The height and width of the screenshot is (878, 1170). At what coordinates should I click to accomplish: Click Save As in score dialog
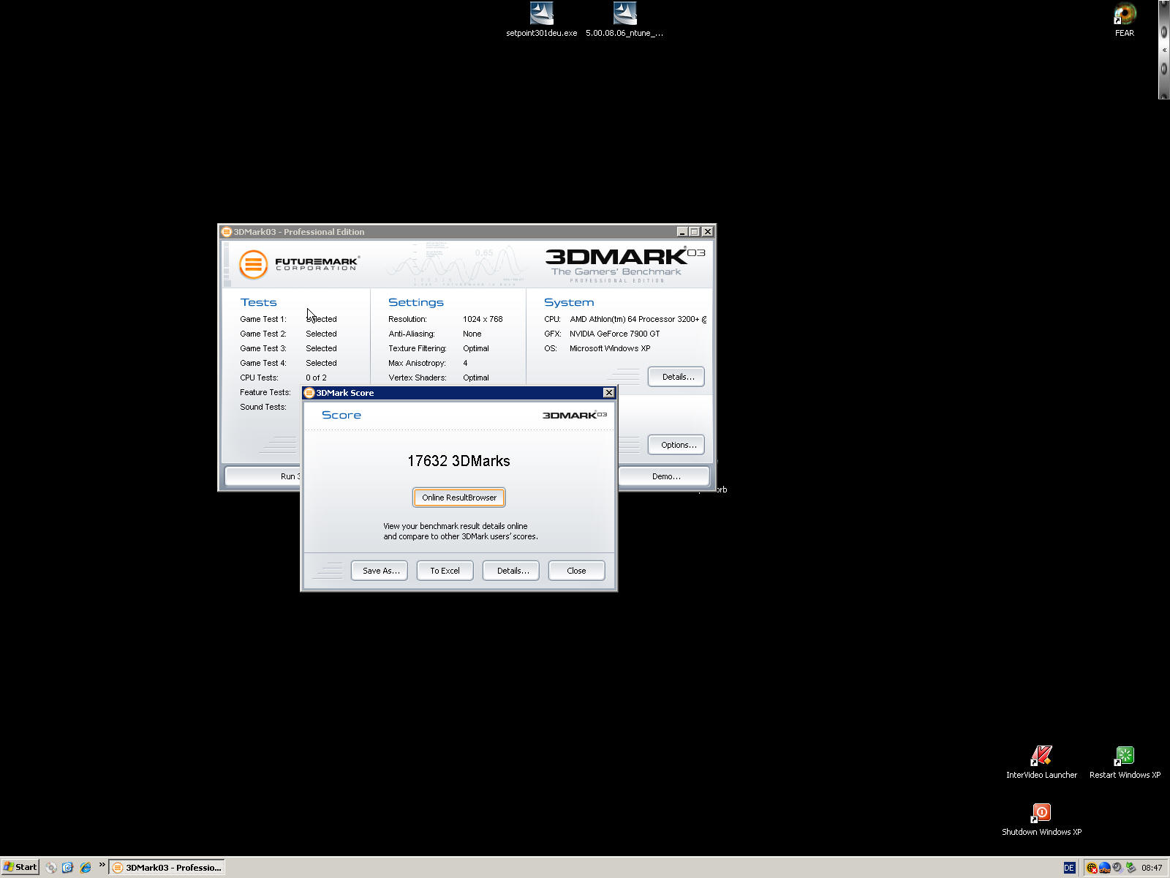380,571
